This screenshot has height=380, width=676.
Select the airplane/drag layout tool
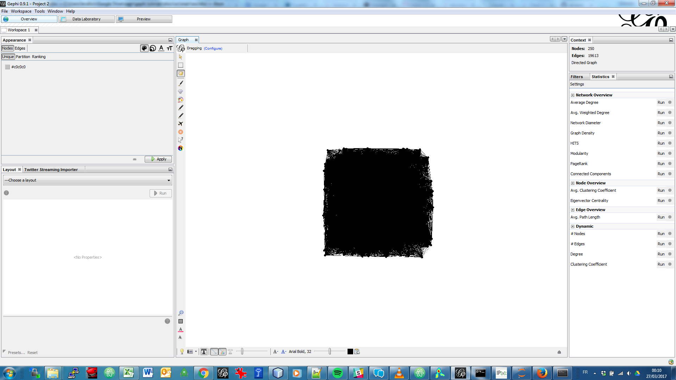[x=181, y=123]
